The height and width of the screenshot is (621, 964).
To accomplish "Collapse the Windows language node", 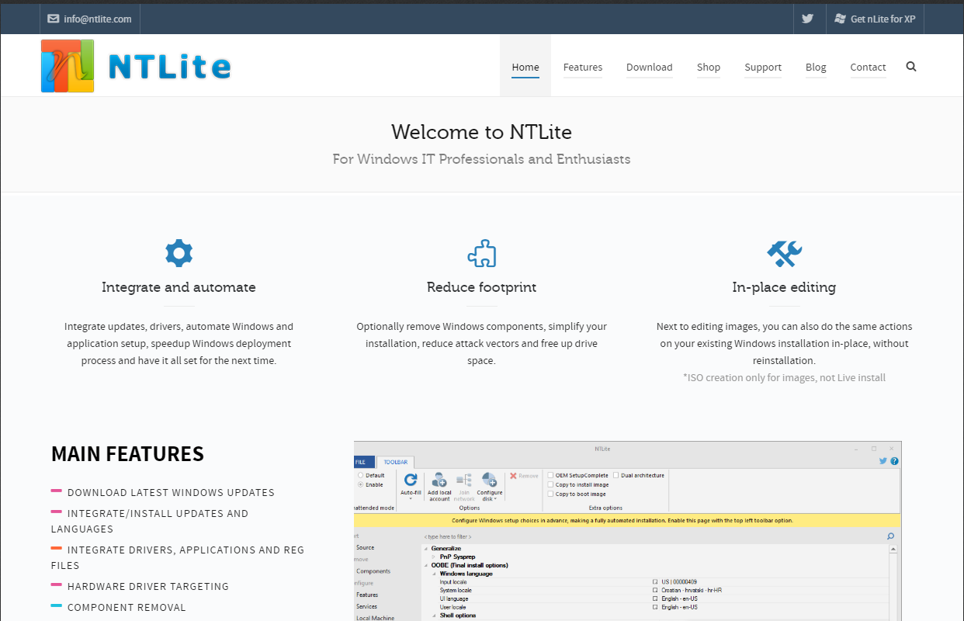I will coord(434,574).
